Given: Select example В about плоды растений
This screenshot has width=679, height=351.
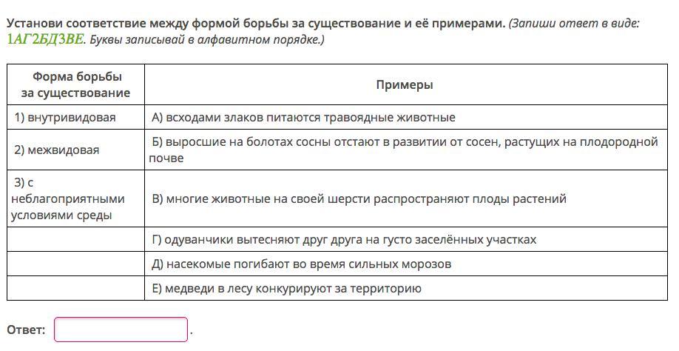Looking at the screenshot, I should (359, 198).
